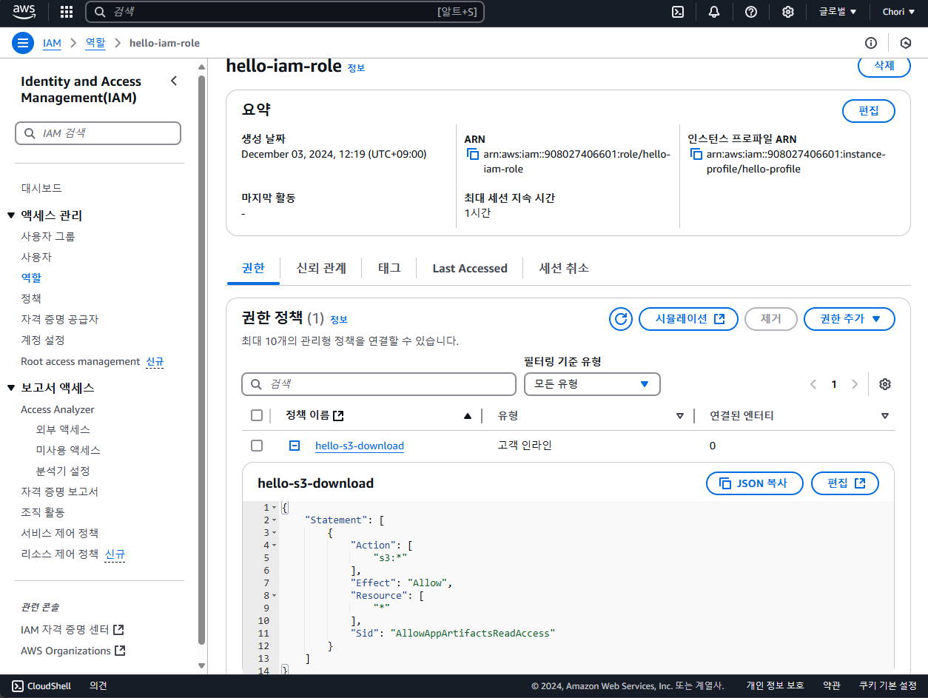Open Access Analyzer in sidebar
928x698 pixels.
(58, 409)
